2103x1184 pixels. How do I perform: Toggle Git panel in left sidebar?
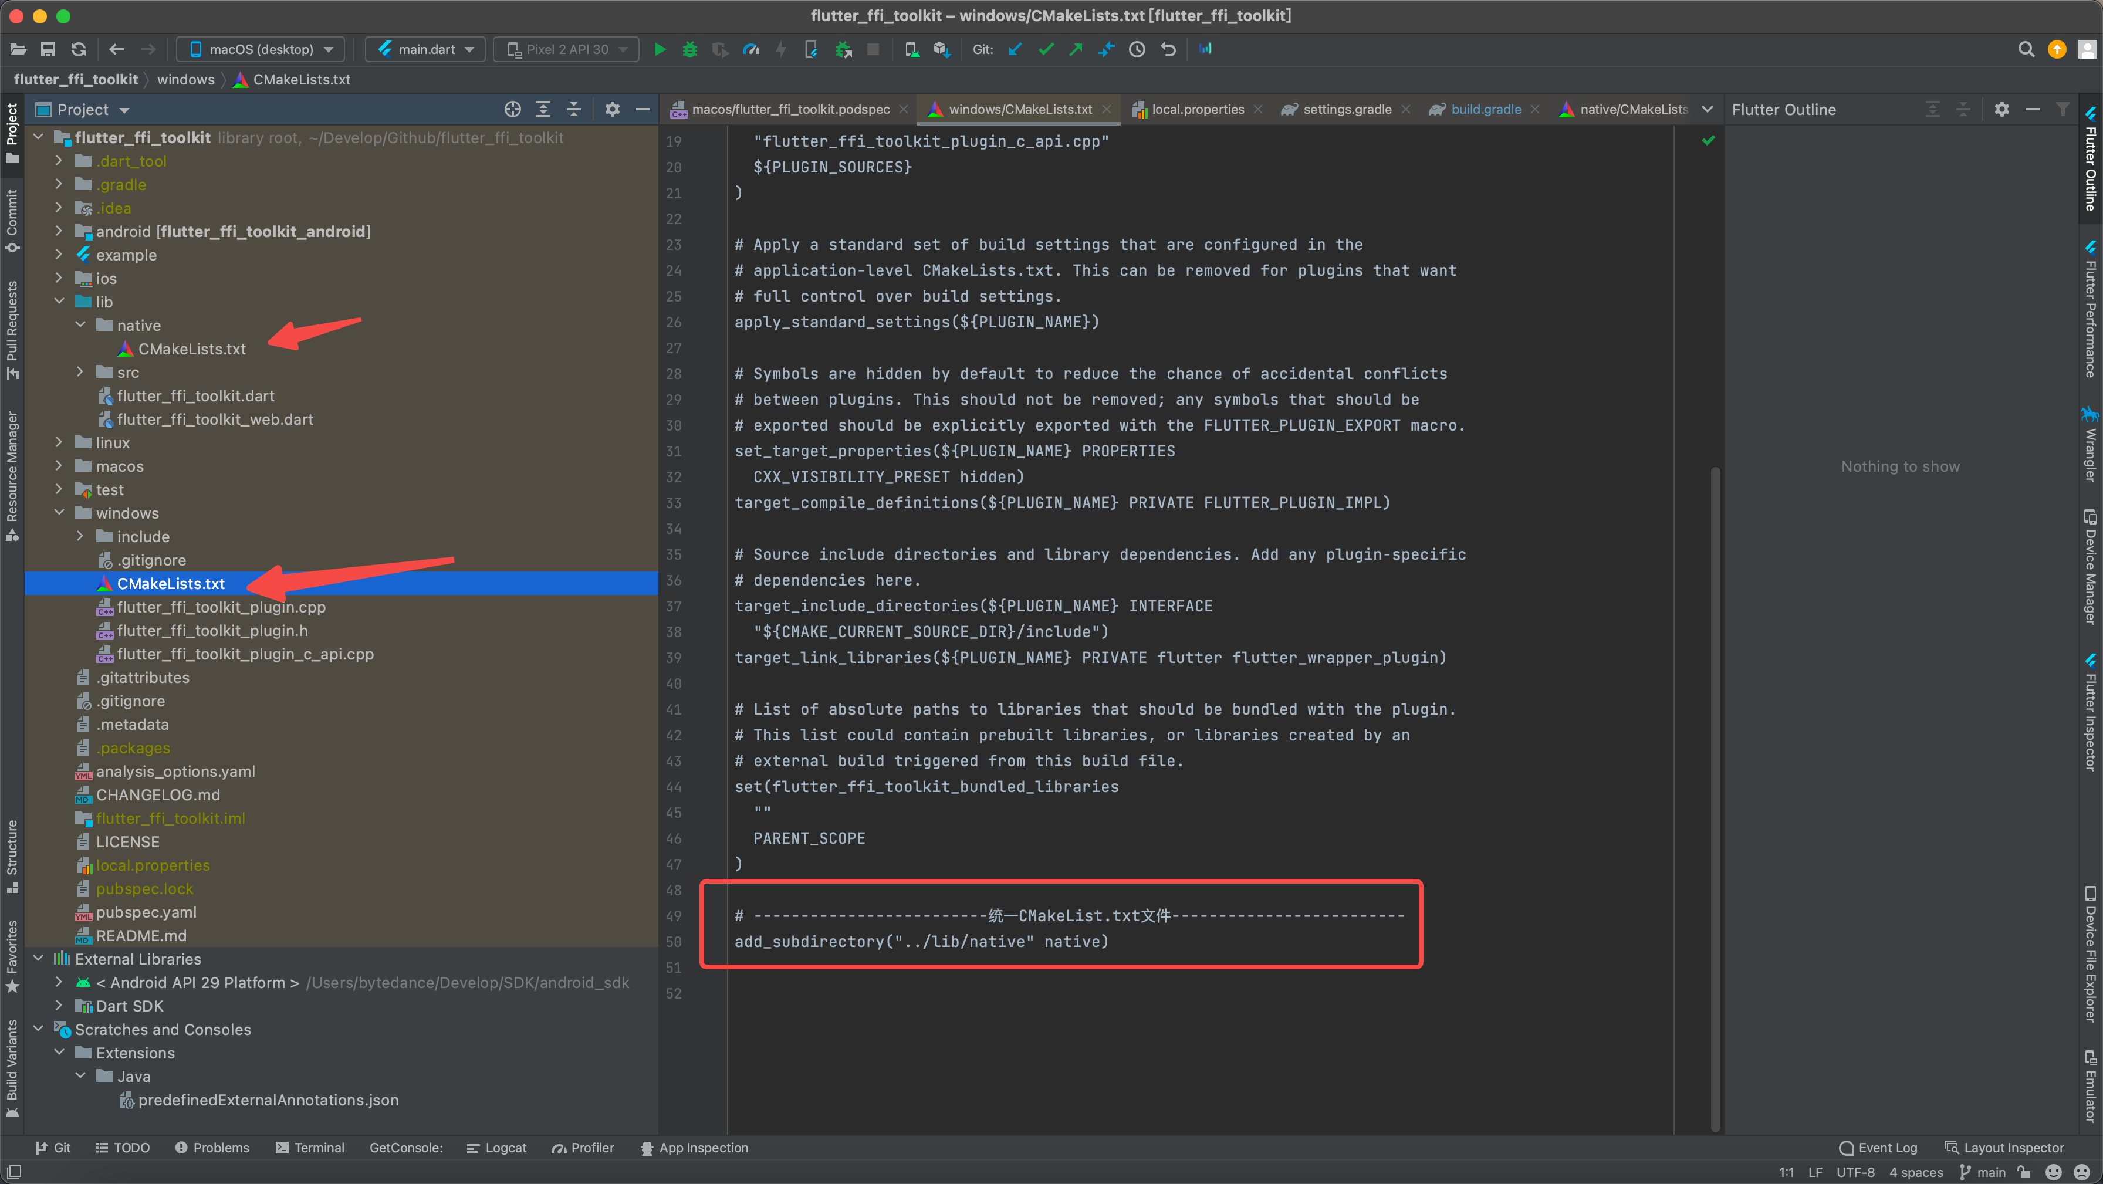(x=56, y=1148)
